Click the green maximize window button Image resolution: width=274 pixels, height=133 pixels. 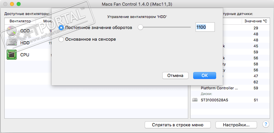[18, 4]
